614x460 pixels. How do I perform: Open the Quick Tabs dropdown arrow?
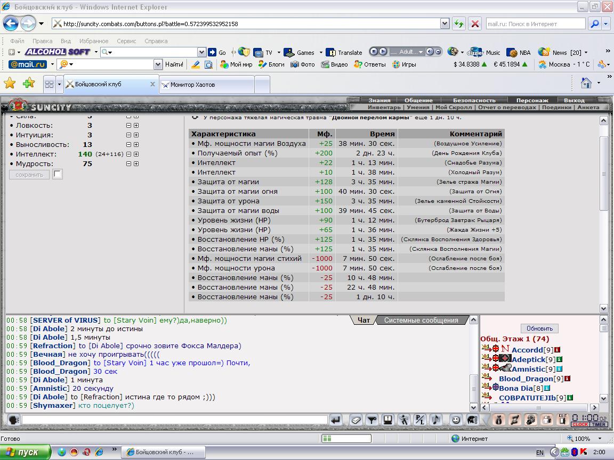(x=59, y=84)
